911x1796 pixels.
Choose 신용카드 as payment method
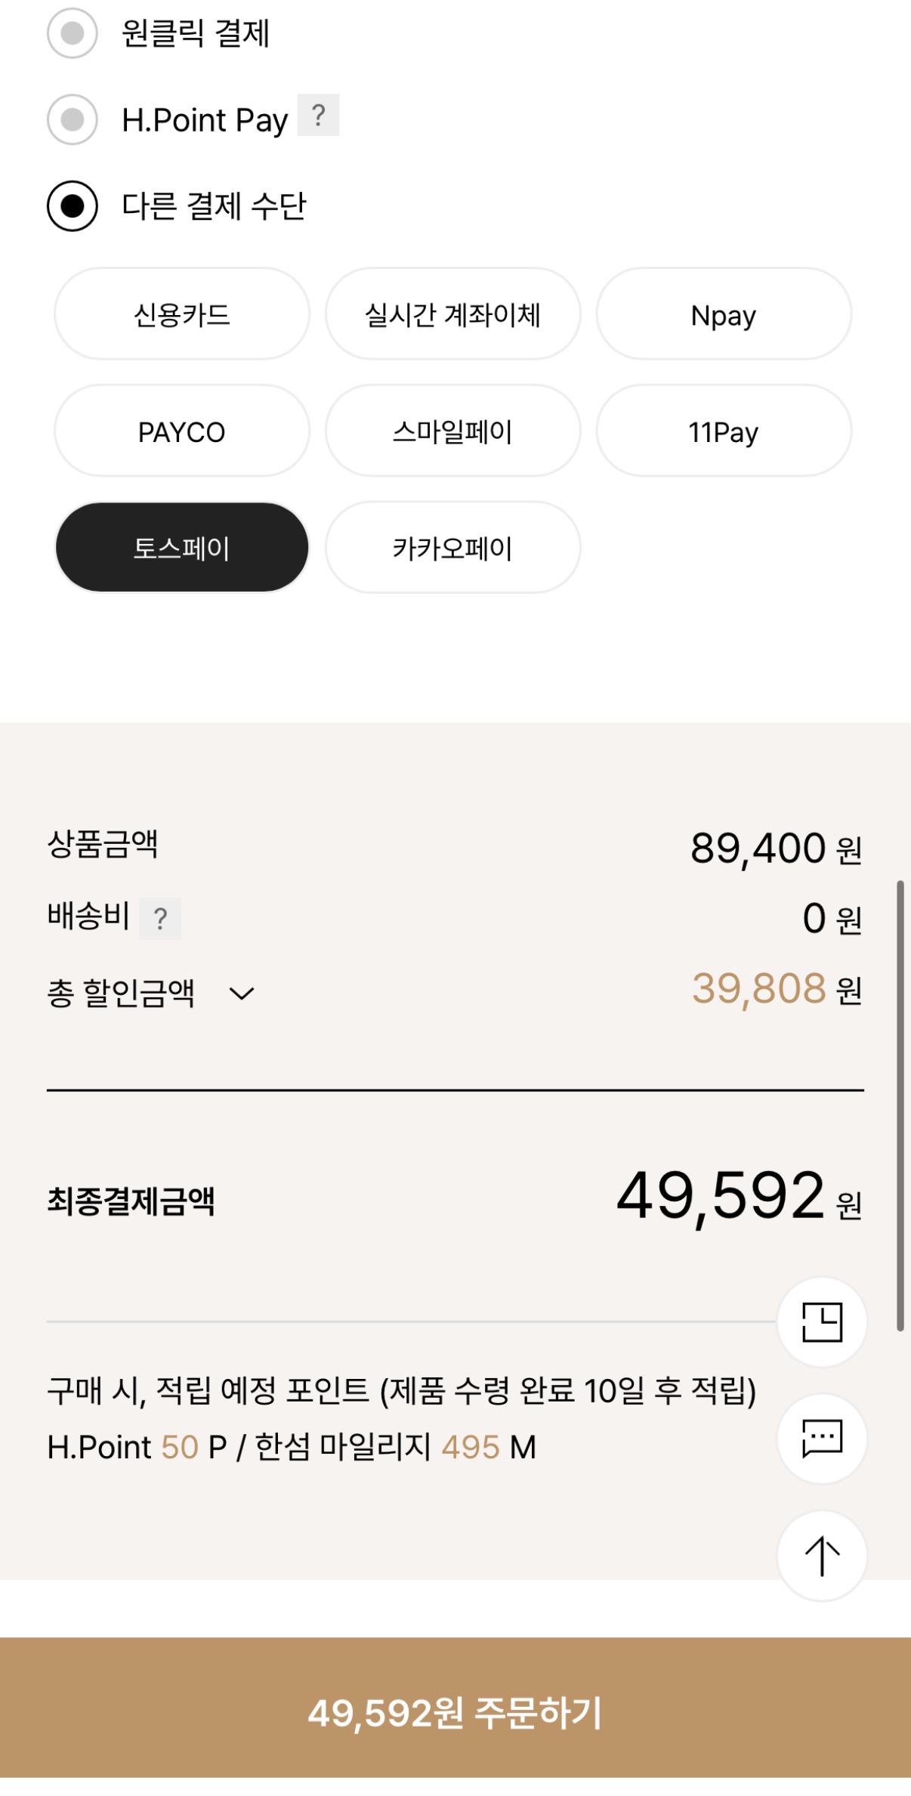pos(182,314)
